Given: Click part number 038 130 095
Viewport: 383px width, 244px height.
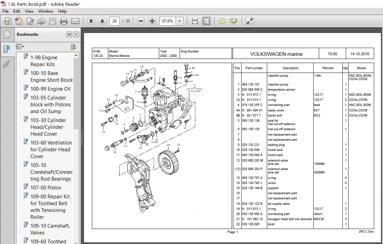Looking at the screenshot, I should point(251,224).
